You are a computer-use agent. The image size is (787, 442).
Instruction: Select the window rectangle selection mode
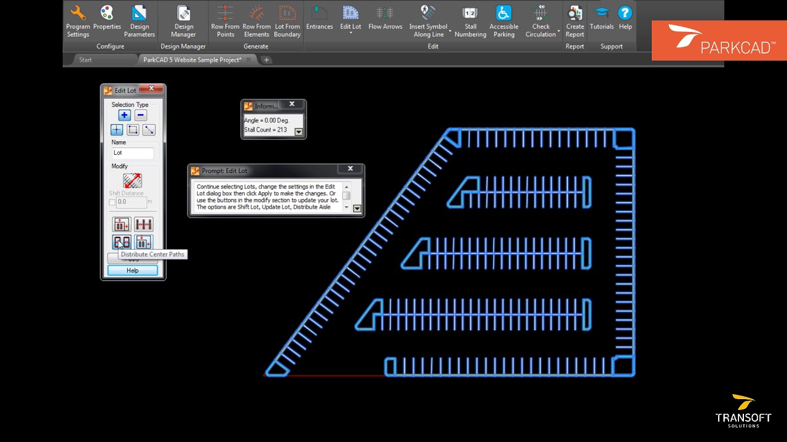pyautogui.click(x=133, y=130)
